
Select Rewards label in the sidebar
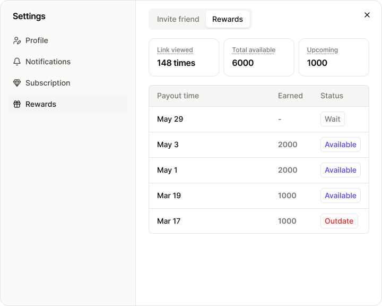pos(41,104)
